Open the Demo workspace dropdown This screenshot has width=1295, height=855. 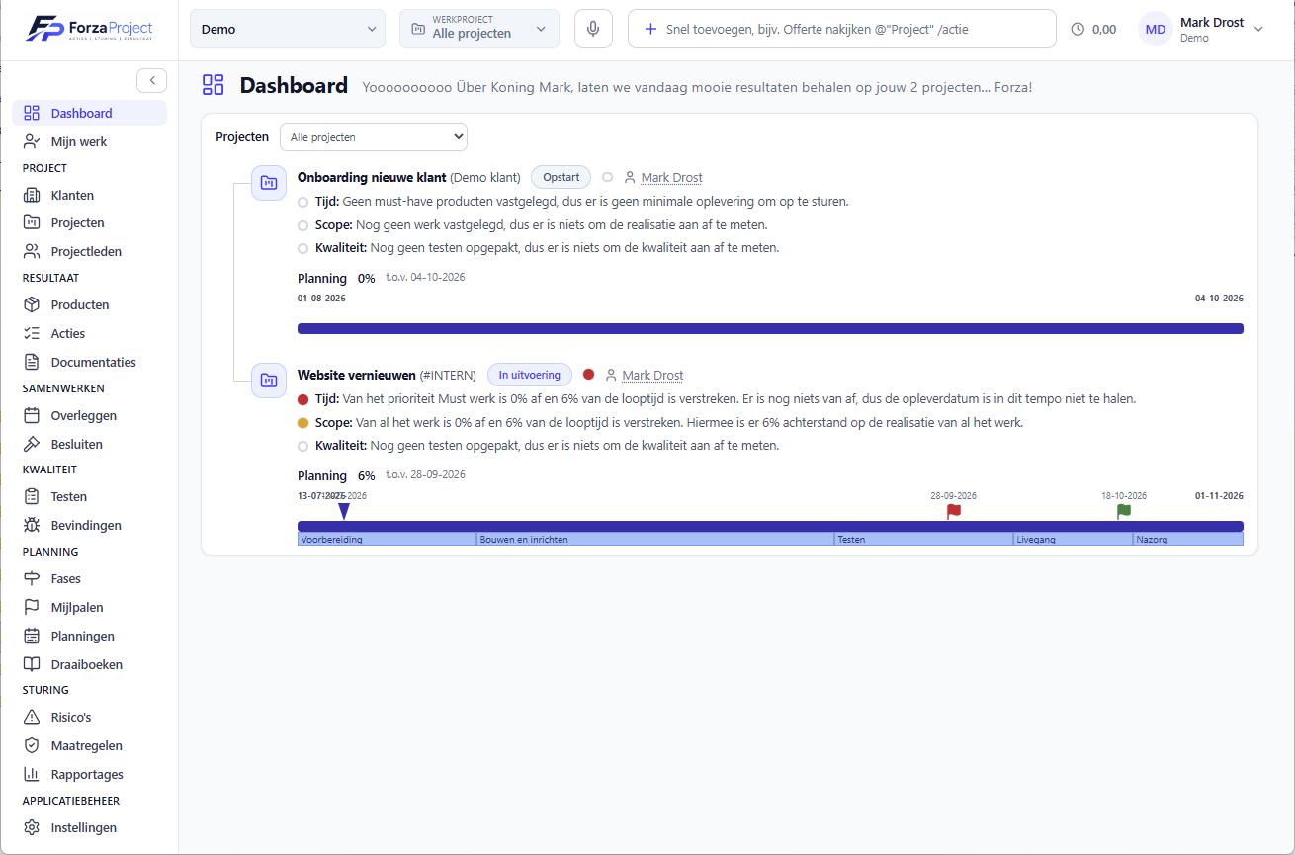point(288,29)
